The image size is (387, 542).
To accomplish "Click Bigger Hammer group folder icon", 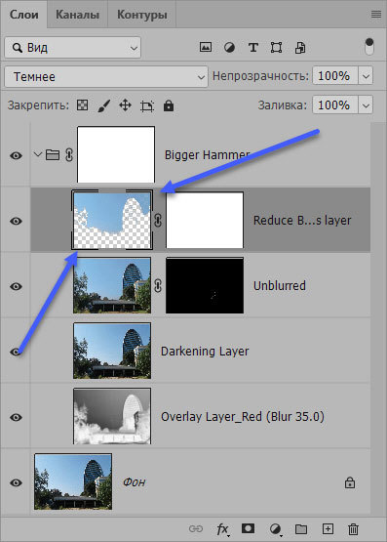I will coord(53,154).
